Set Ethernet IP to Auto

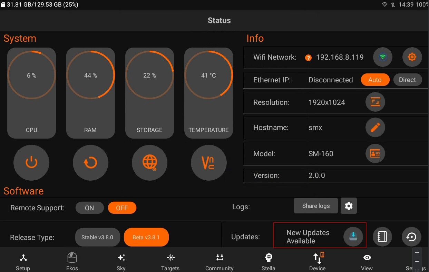pyautogui.click(x=375, y=80)
